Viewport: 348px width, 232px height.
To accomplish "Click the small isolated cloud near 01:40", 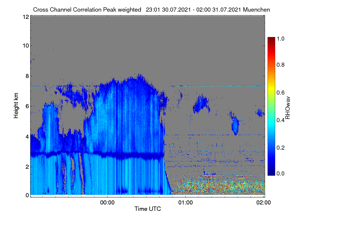I will [x=235, y=126].
